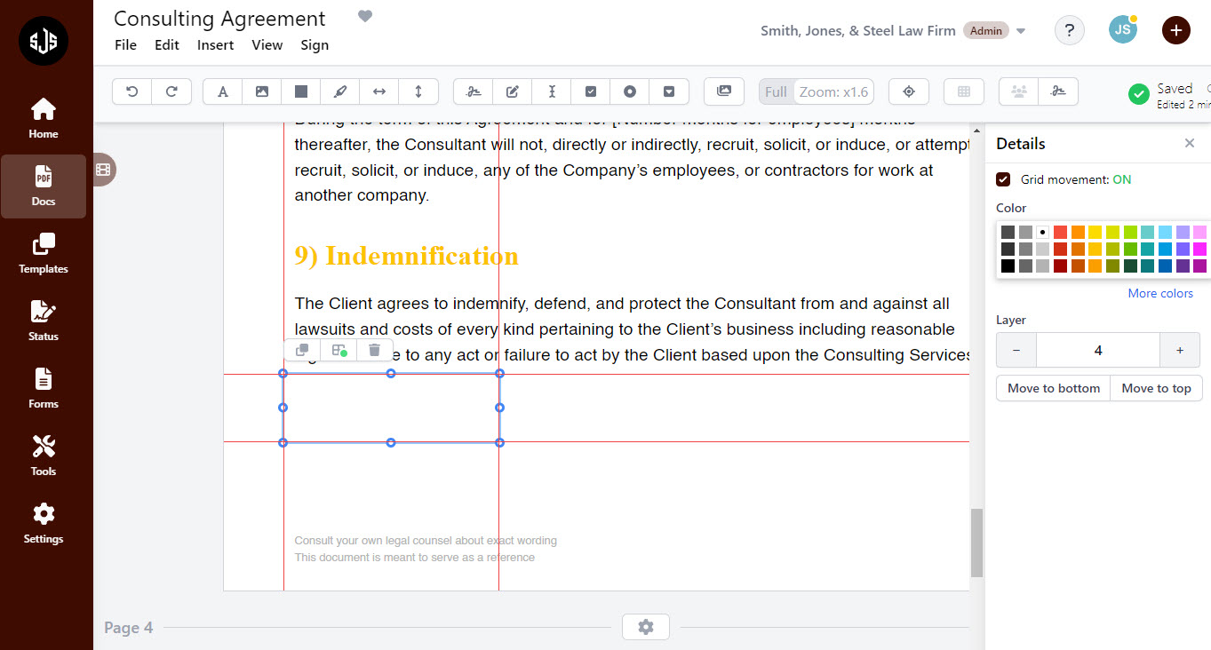The height and width of the screenshot is (650, 1211).
Task: Open Forms in the sidebar
Action: pyautogui.click(x=44, y=389)
